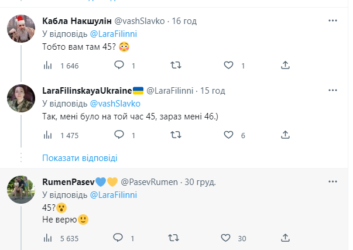Reply to RumenPasev's tweet

pyautogui.click(x=119, y=238)
